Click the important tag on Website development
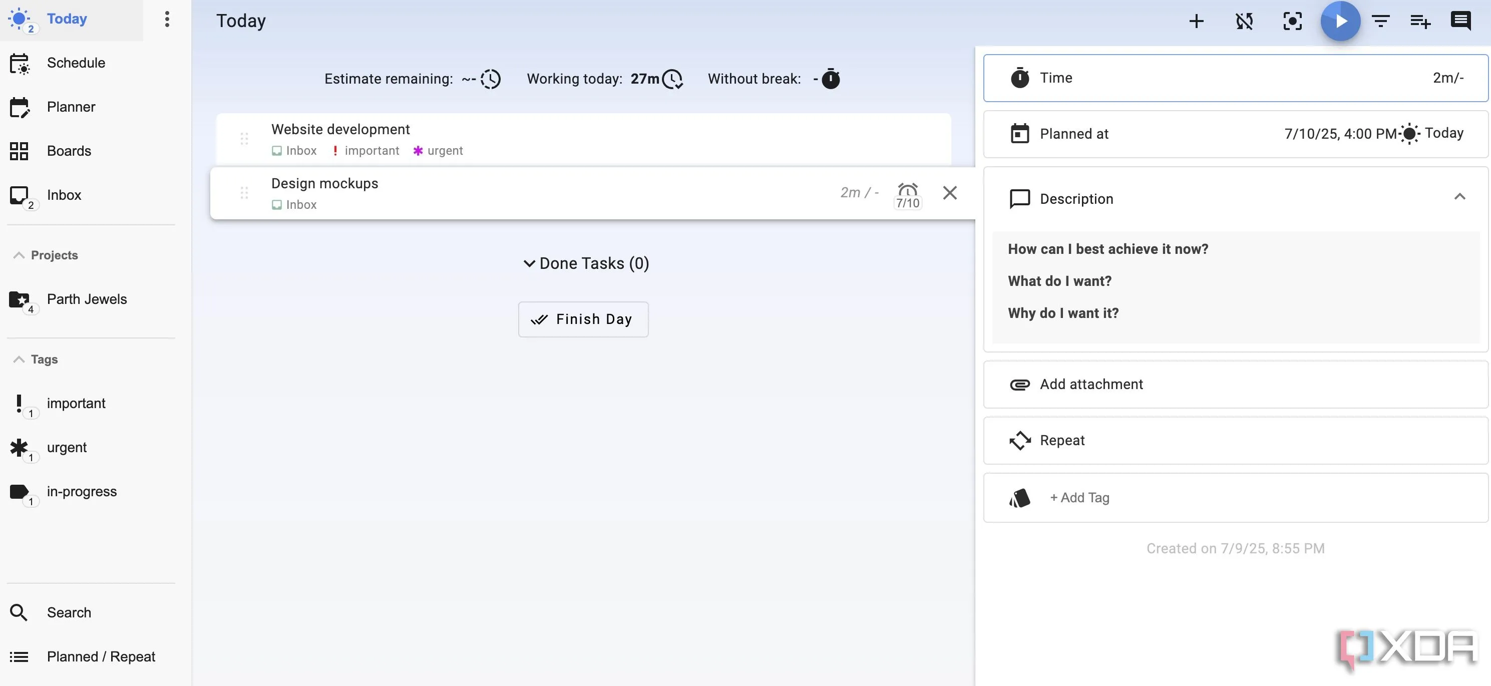Screen dimensions: 1491x686 (x=366, y=151)
